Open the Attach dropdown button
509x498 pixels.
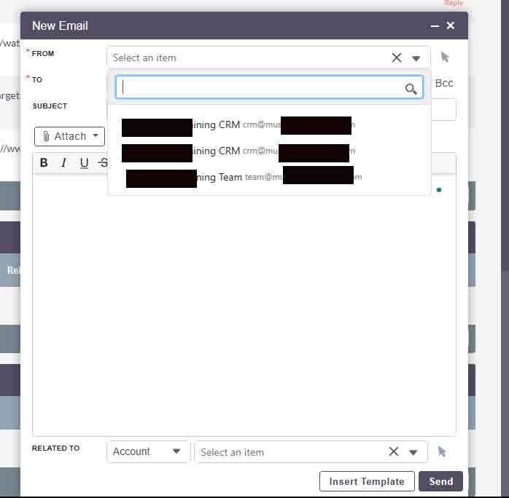click(70, 136)
